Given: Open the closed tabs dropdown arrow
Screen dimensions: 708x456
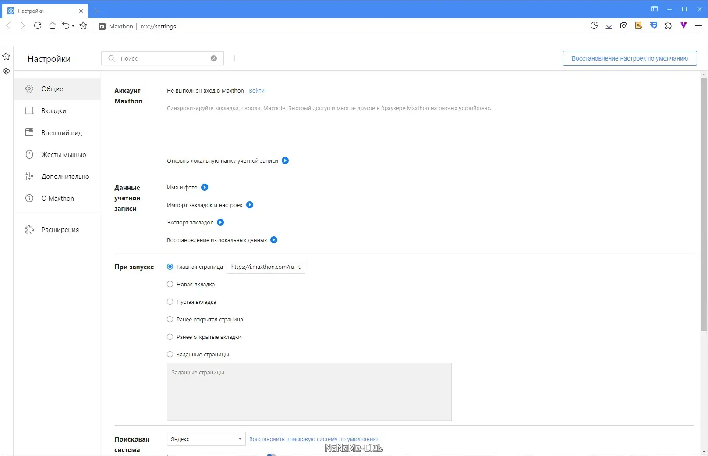Looking at the screenshot, I should pyautogui.click(x=73, y=26).
